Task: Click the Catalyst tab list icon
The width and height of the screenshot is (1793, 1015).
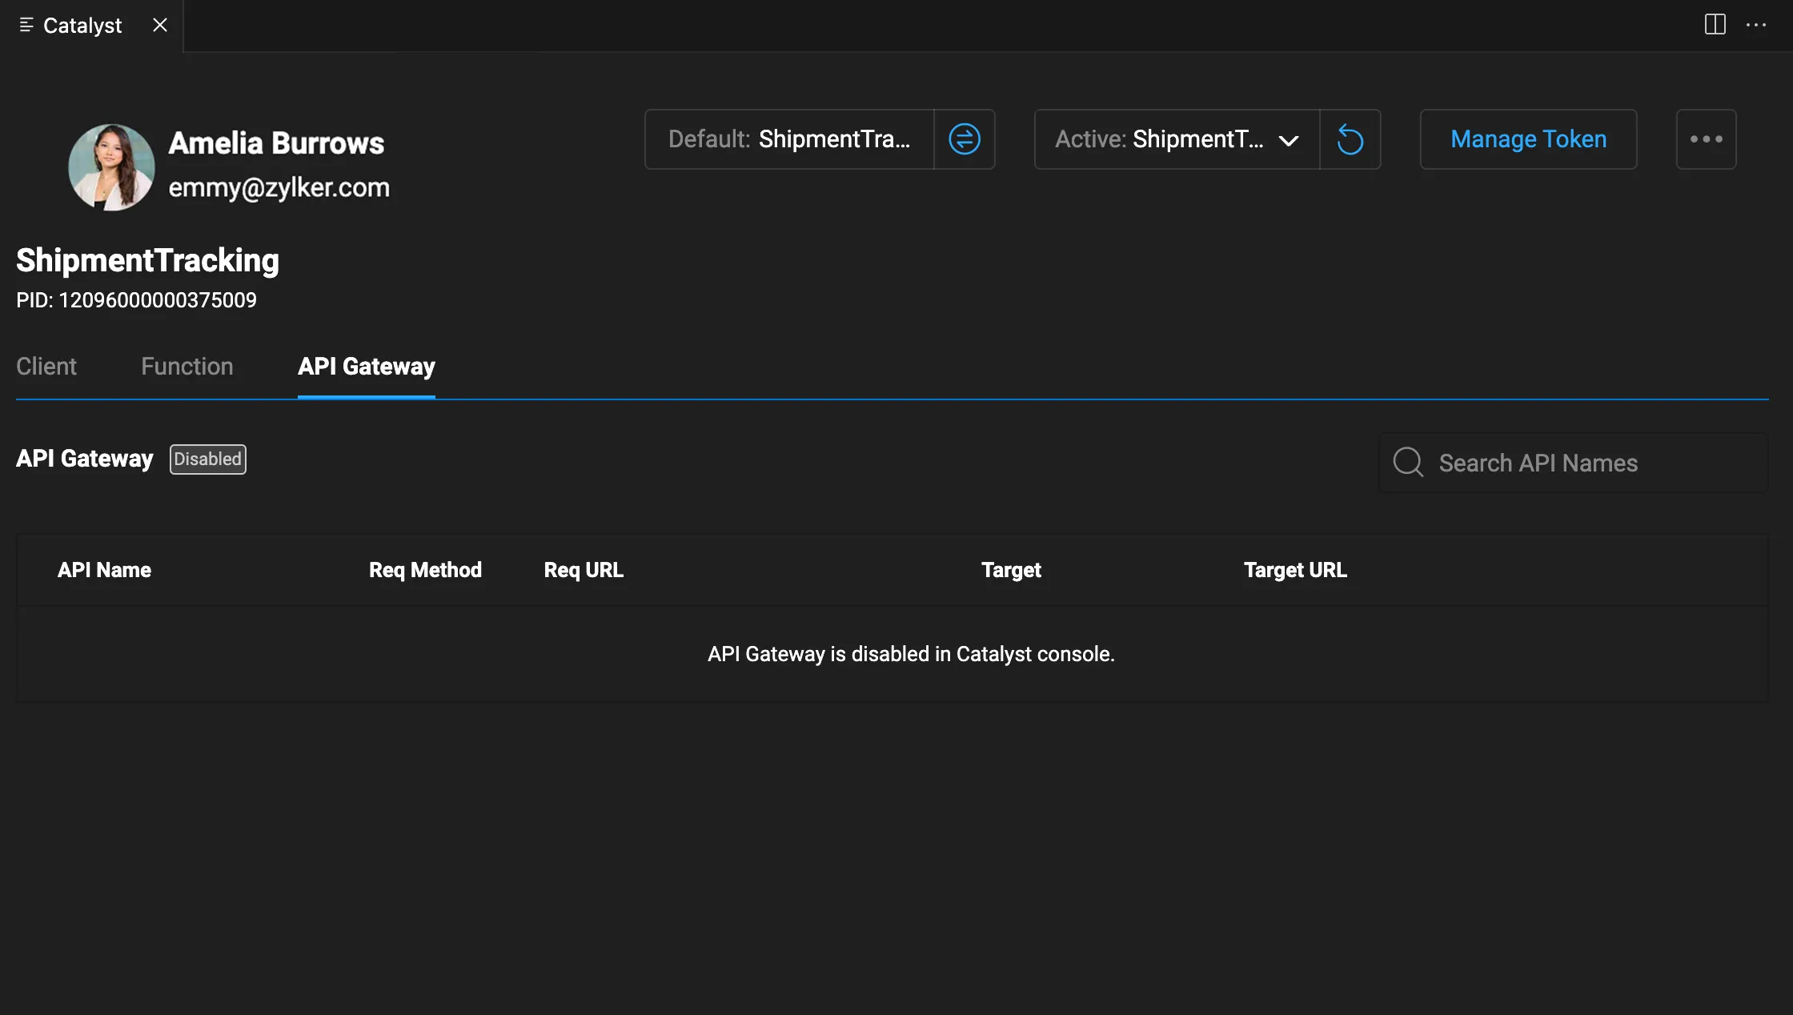Action: (x=26, y=25)
